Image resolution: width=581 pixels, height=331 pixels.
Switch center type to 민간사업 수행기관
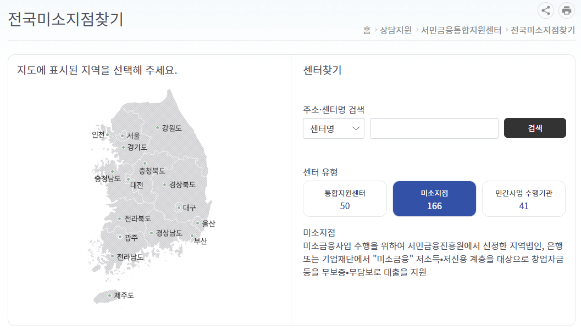point(523,198)
